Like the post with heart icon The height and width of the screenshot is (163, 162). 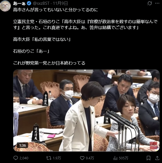tap(82, 158)
